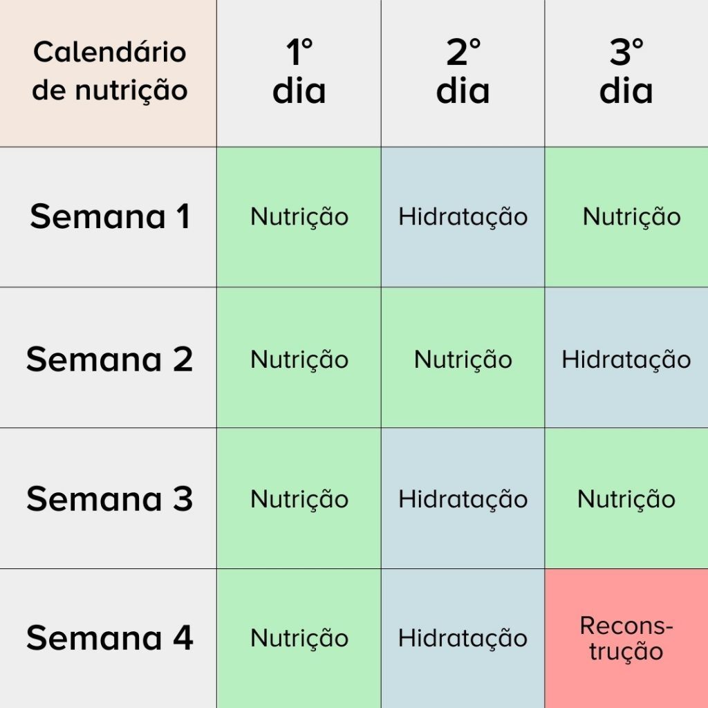Choose Semana 2 second day Nutrição cell
Screen dimensions: 708x708
(x=463, y=357)
